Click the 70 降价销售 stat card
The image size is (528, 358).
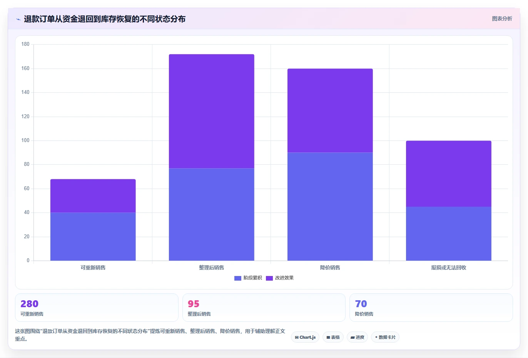(x=431, y=308)
